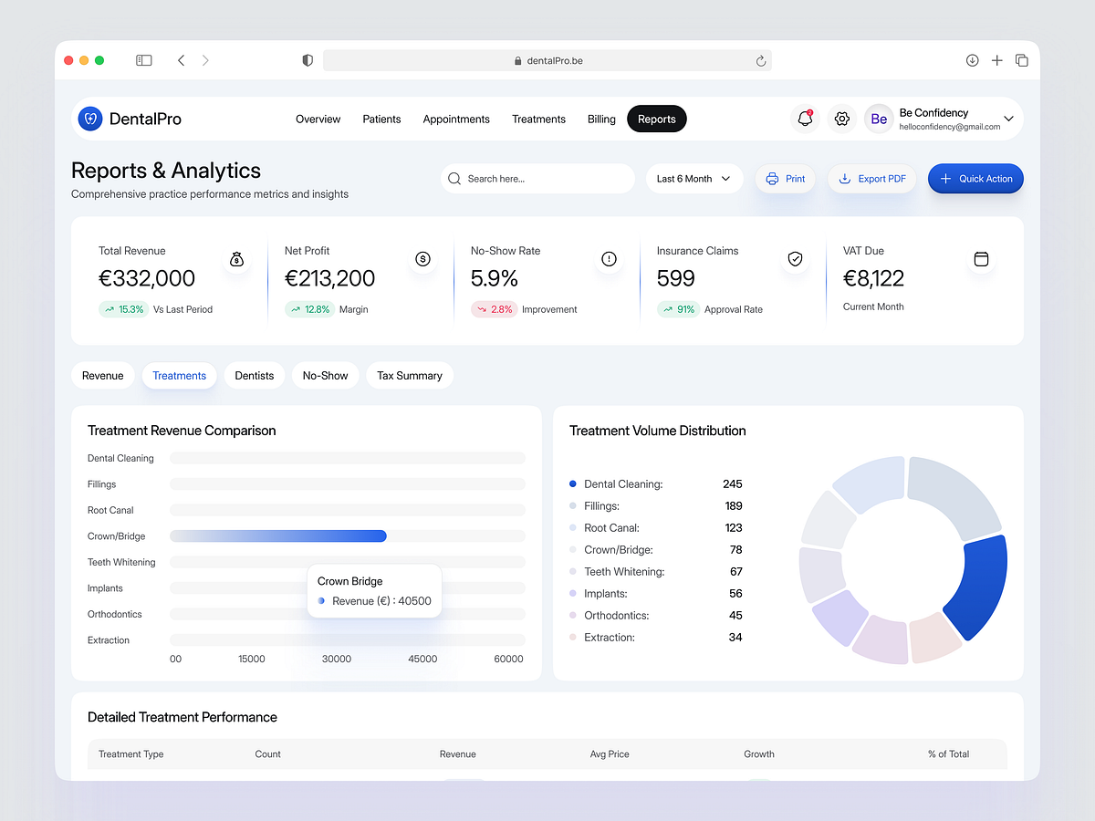
Task: Open the notifications bell
Action: tap(804, 119)
